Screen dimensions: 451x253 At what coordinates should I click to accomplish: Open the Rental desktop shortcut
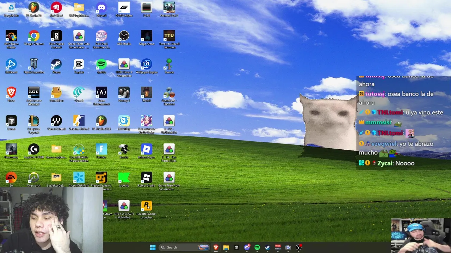pyautogui.click(x=147, y=95)
